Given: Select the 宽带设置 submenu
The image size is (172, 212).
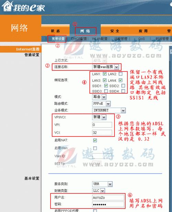Looking at the screenshot, I should (x=58, y=39).
